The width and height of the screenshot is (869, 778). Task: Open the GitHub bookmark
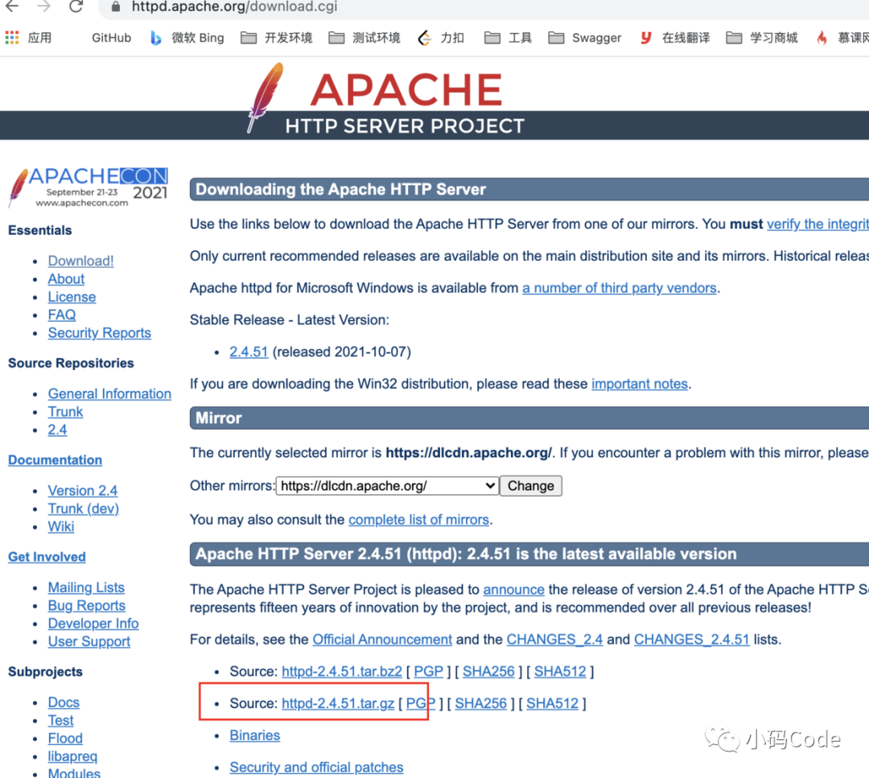pos(110,37)
